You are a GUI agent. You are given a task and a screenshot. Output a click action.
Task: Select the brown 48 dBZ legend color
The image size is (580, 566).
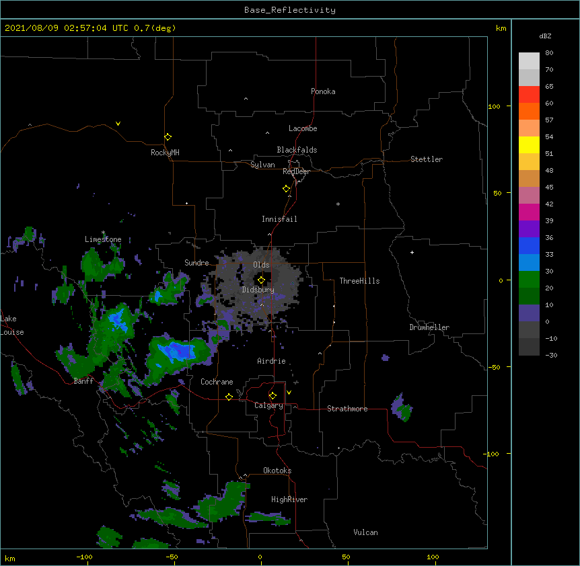coord(529,178)
